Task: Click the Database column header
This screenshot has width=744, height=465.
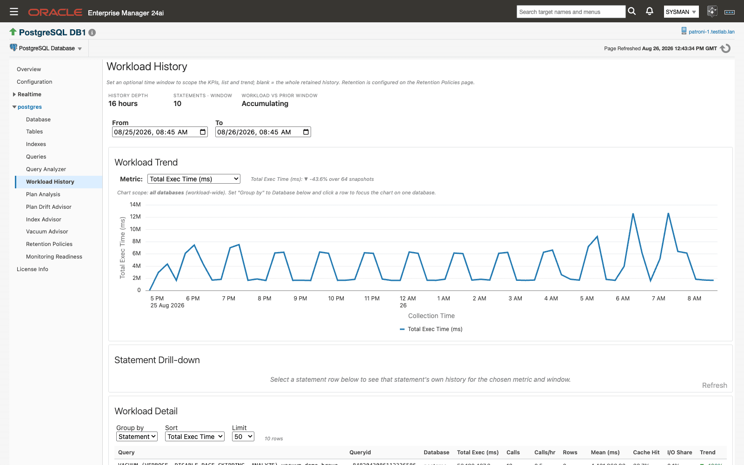Action: [x=436, y=452]
